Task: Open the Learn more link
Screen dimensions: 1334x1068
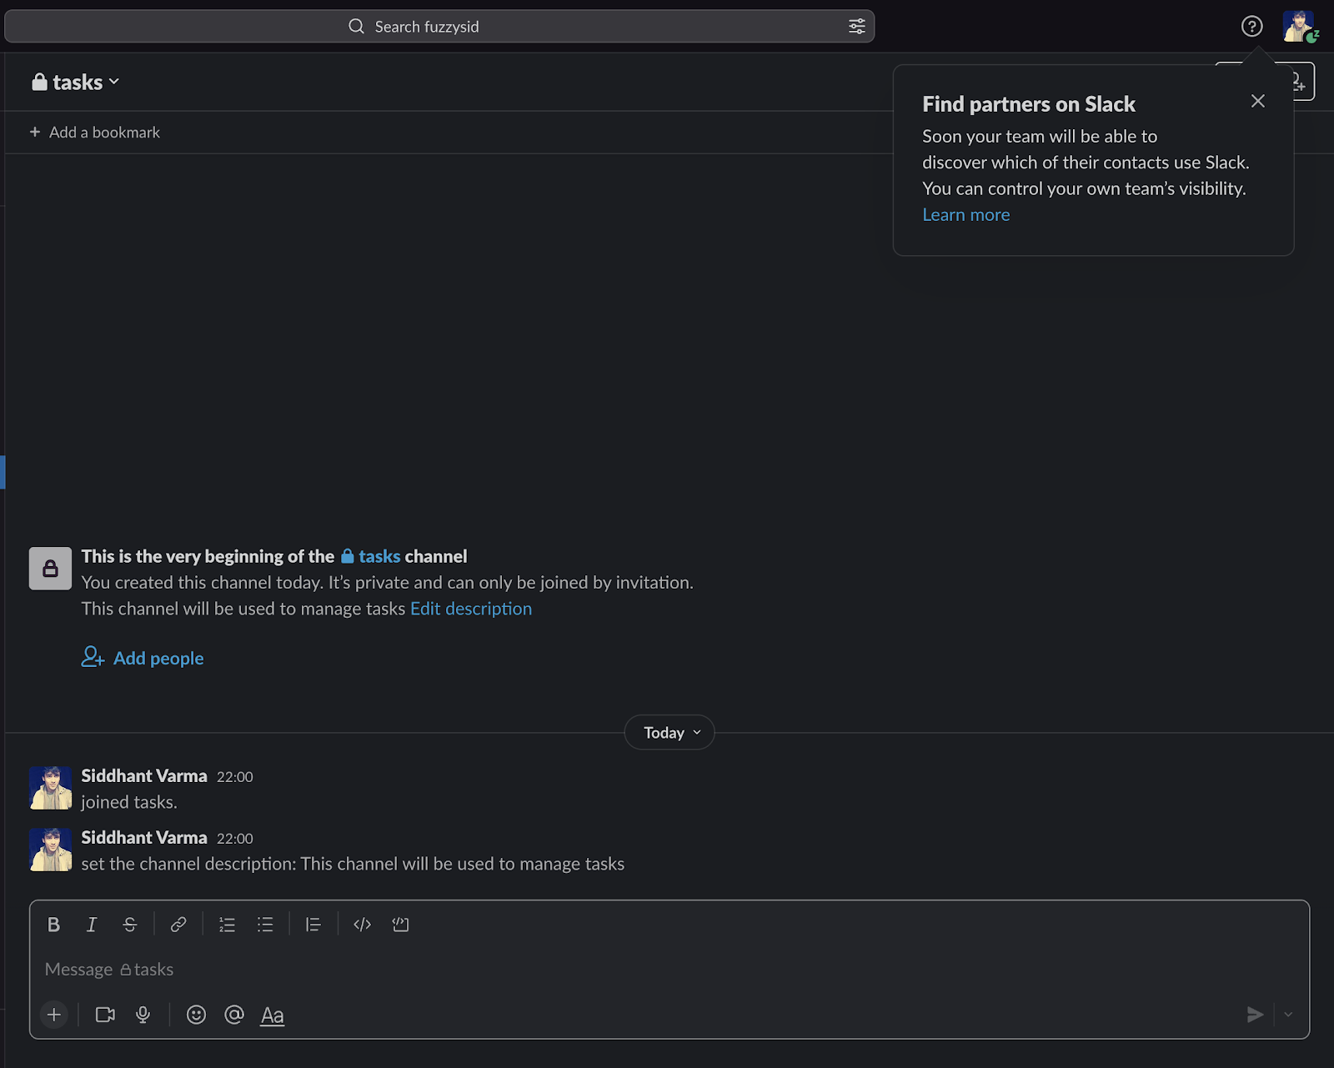Action: tap(965, 215)
